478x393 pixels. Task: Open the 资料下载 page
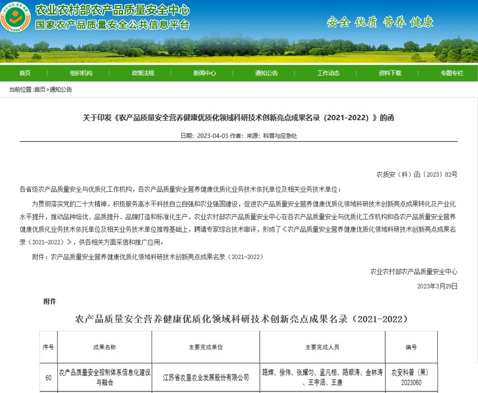(x=390, y=73)
